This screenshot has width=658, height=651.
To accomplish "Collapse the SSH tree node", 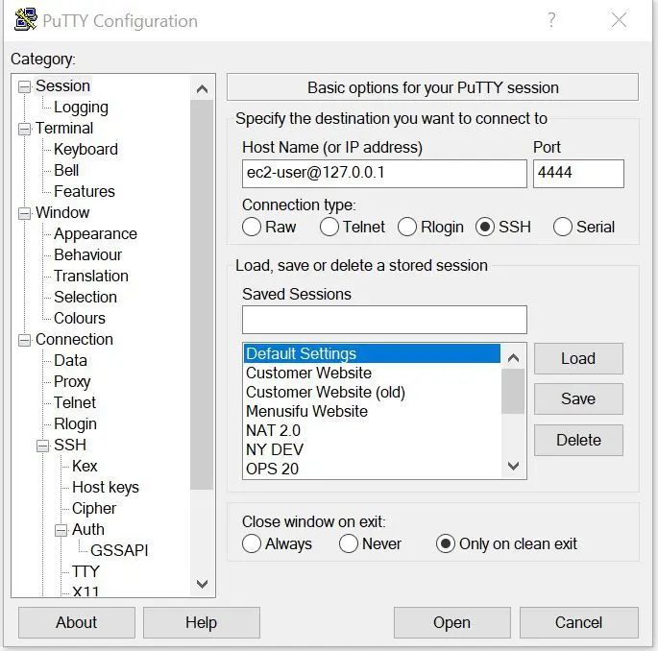I will click(42, 446).
